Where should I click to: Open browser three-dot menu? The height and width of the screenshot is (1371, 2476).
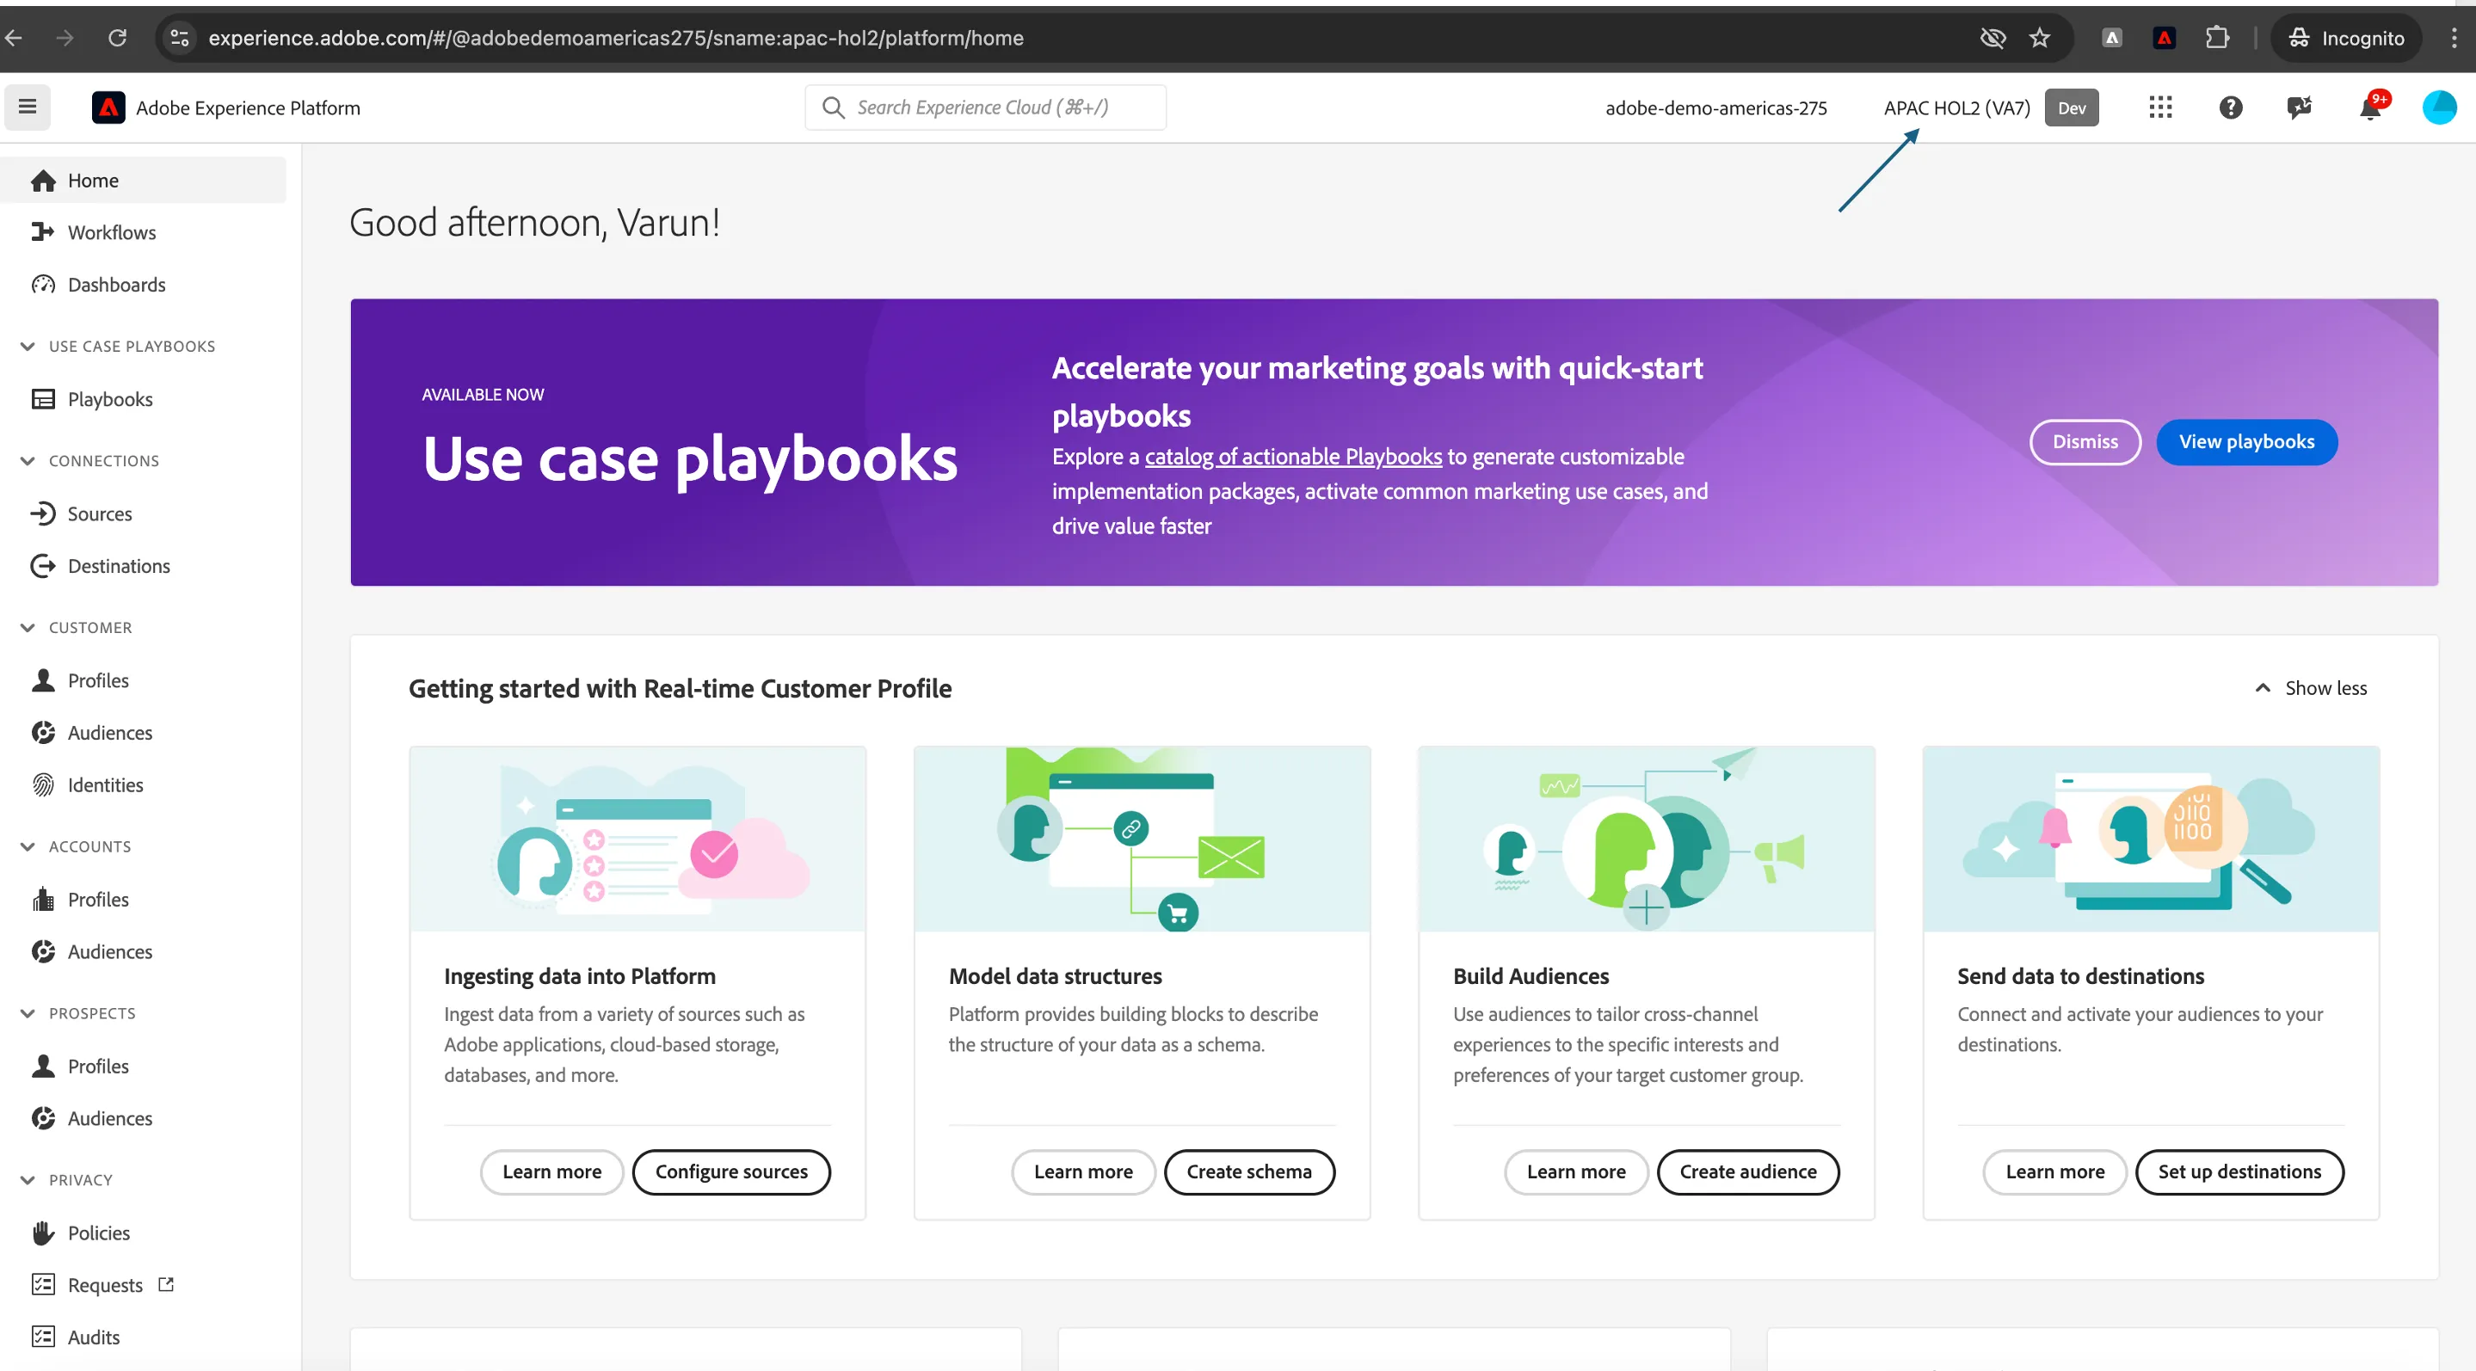click(2453, 38)
